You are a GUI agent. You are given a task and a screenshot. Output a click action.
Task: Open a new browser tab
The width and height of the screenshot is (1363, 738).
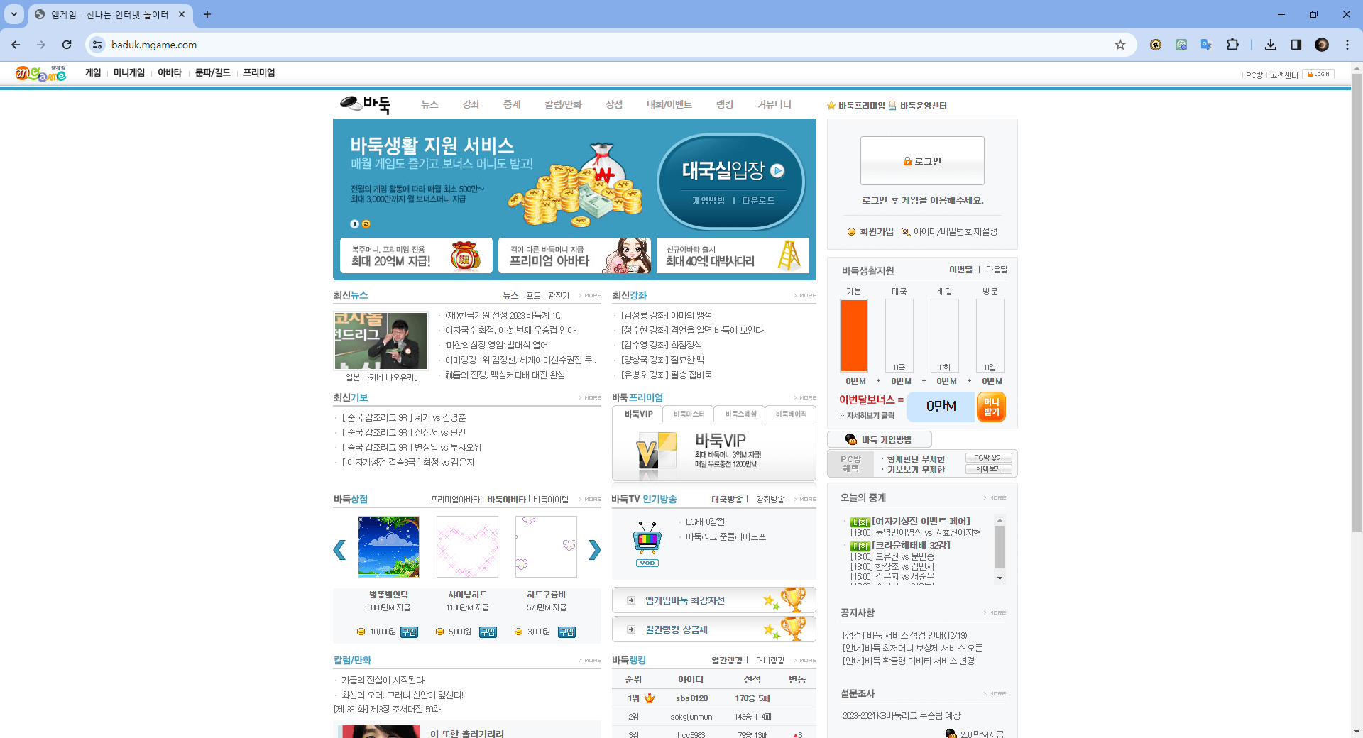[x=207, y=14]
